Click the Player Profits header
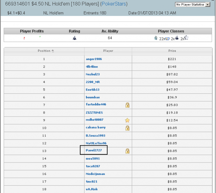Screen dimensions: 216x193 (x=32, y=31)
